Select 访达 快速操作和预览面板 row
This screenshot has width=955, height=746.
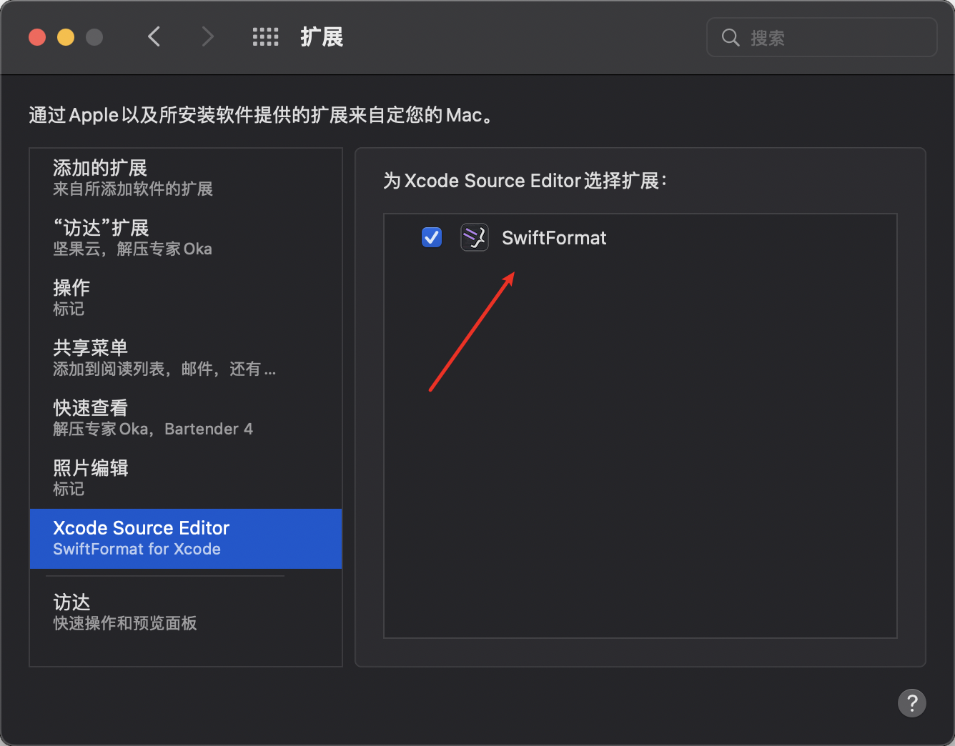pos(186,612)
